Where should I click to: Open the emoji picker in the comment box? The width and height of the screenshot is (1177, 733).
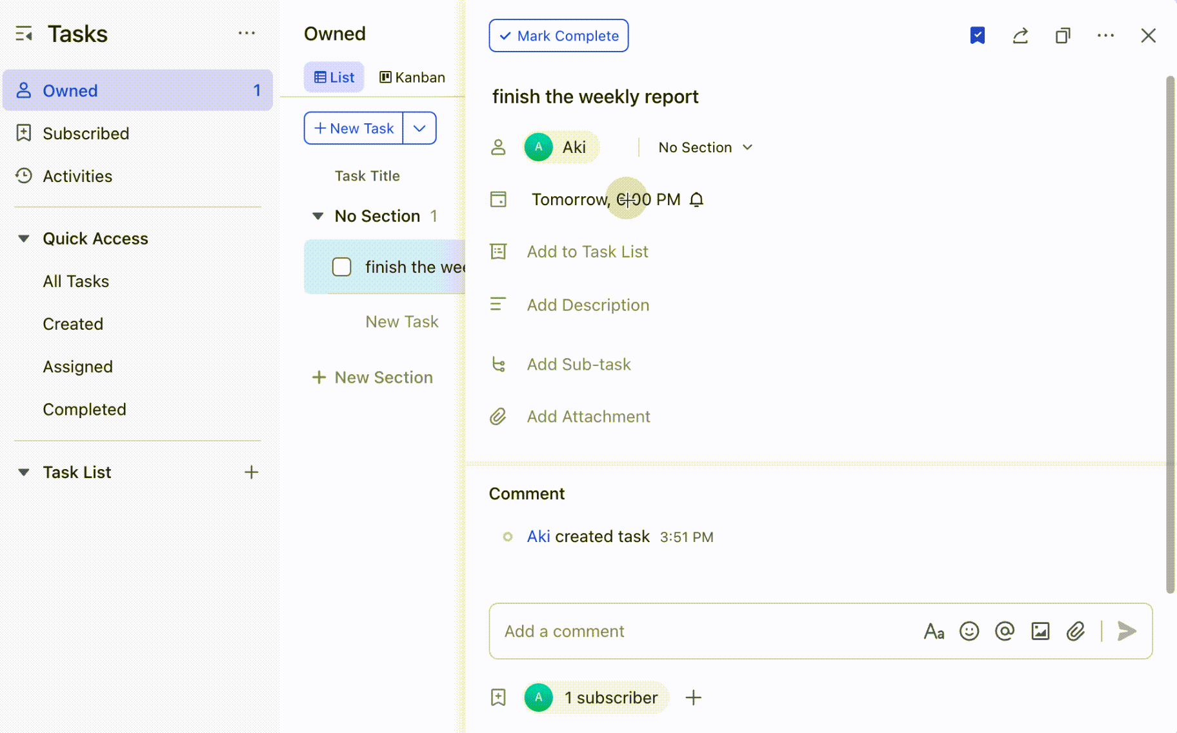pos(969,631)
